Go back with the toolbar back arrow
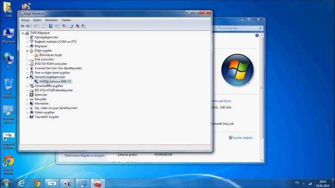Screen dimensions: 335x188 (22, 26)
